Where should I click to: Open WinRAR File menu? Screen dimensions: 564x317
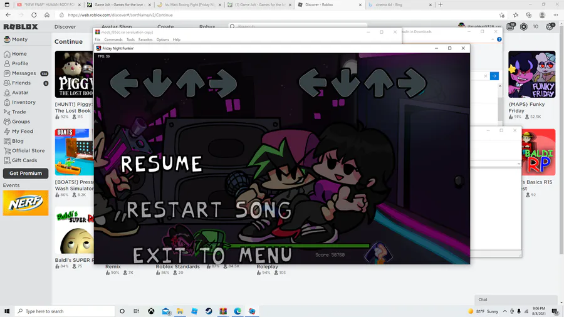[98, 39]
